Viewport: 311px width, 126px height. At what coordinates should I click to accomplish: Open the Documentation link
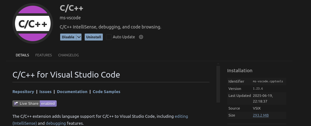(x=72, y=92)
